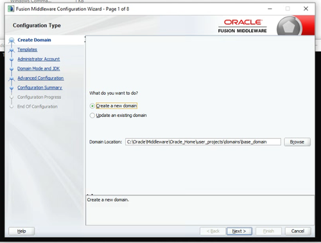Go to the Advanced Configuration step
The width and height of the screenshot is (321, 243).
pos(40,78)
